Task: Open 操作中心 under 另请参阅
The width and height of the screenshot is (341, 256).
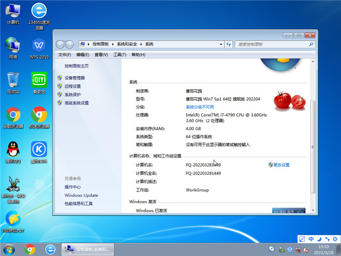Action: coord(72,187)
